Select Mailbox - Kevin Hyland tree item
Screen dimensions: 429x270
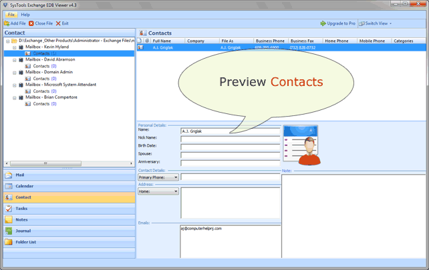click(x=47, y=47)
